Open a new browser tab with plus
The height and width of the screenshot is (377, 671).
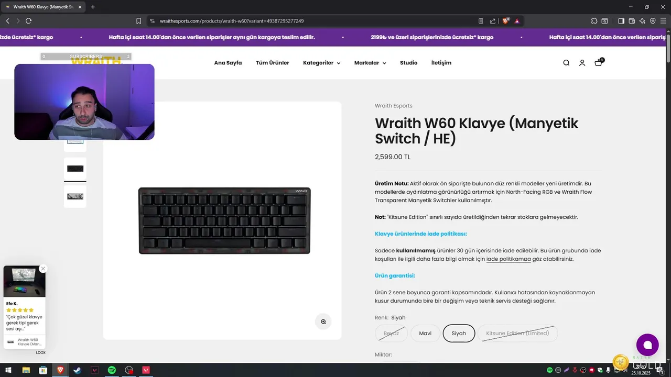(x=93, y=7)
